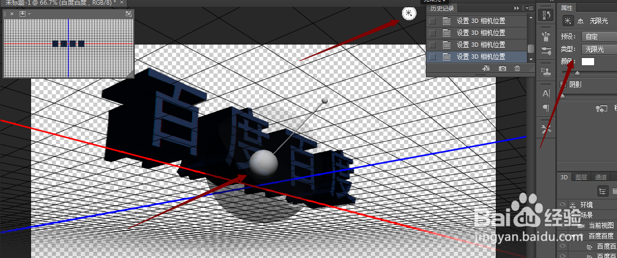Set history brush source on third state
The image size is (617, 258).
(433, 45)
